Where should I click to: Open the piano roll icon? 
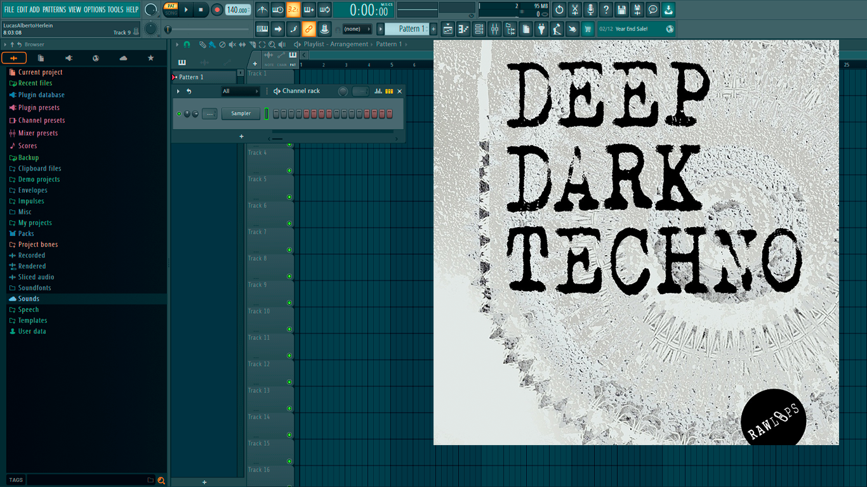(463, 29)
